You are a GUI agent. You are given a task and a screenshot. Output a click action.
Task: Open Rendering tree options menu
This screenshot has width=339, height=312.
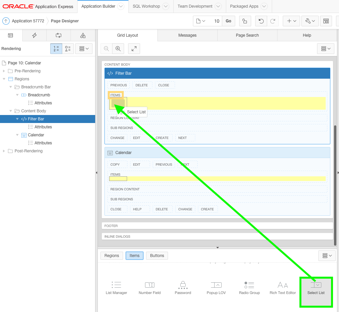click(x=84, y=49)
